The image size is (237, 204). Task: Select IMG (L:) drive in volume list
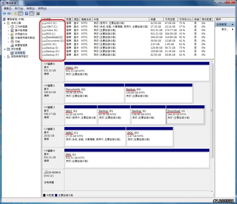tap(49, 34)
